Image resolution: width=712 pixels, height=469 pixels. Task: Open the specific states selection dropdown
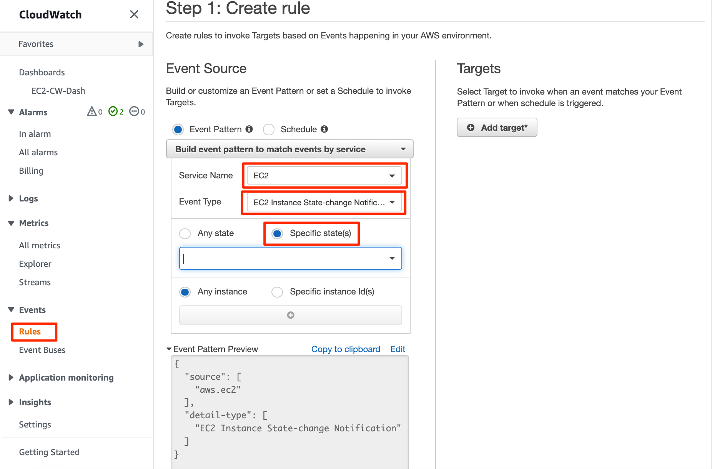(291, 258)
